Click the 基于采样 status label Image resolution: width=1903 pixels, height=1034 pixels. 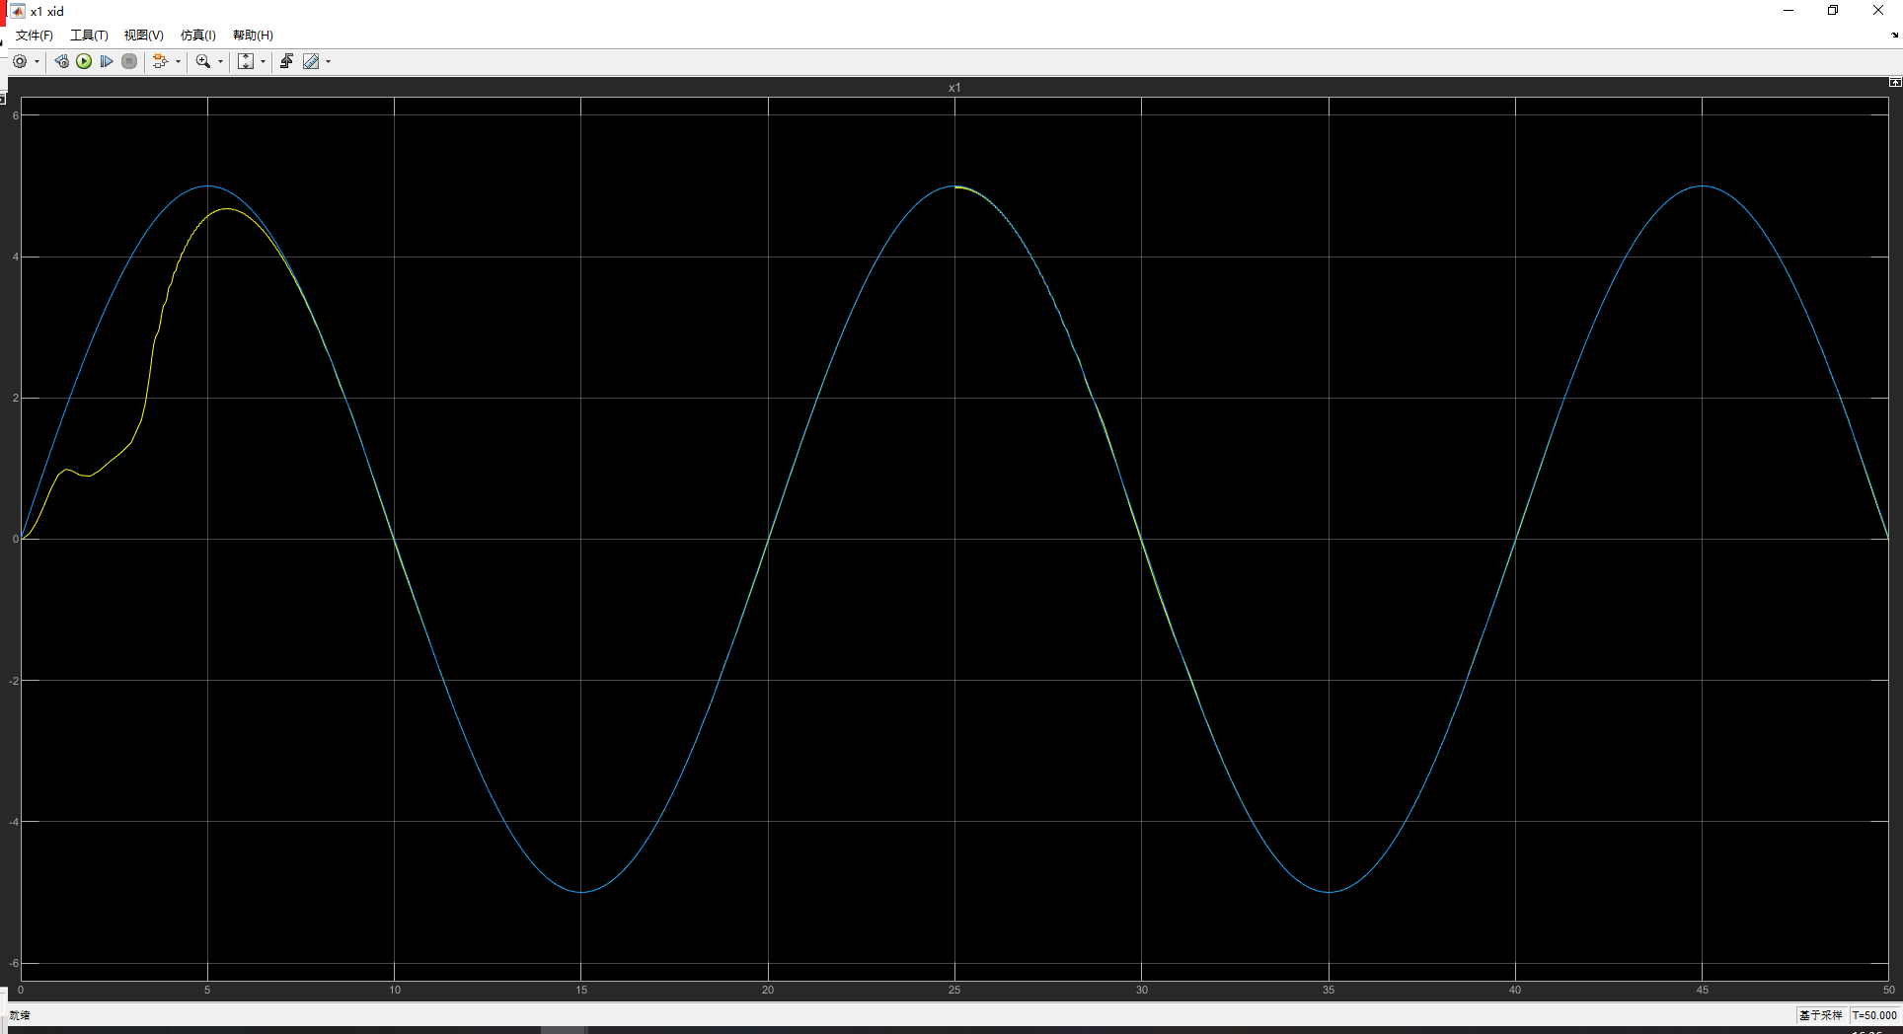click(x=1820, y=1015)
